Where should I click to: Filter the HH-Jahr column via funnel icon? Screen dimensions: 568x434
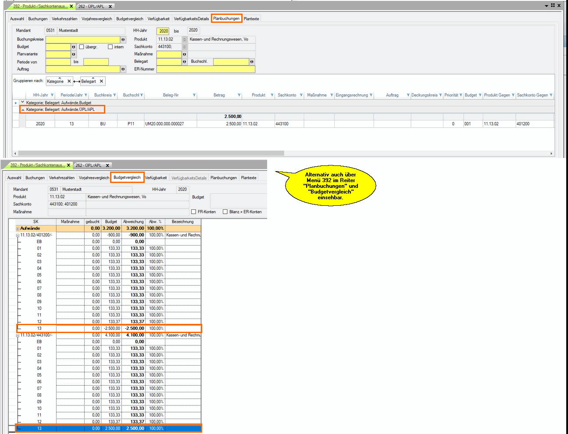pyautogui.click(x=52, y=95)
